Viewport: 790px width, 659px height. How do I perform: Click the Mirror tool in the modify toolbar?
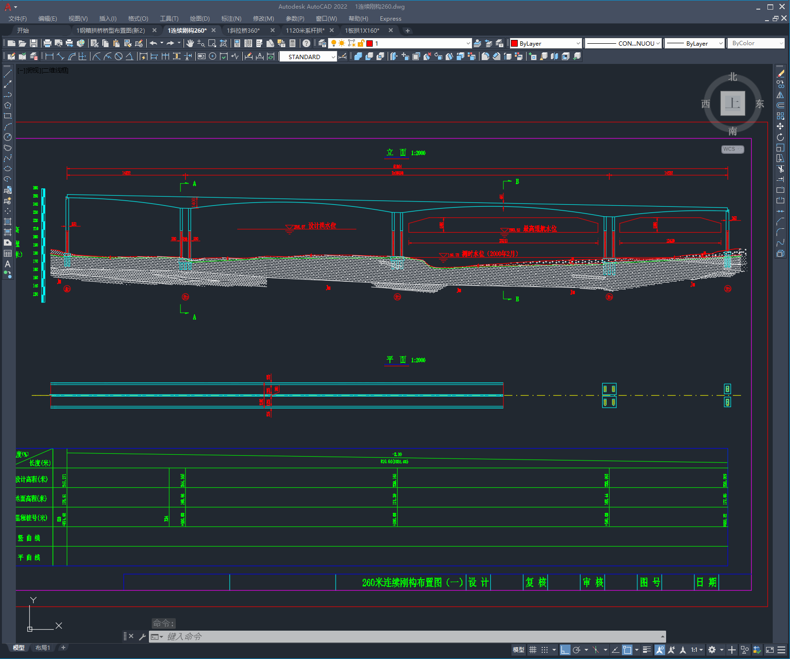(x=780, y=95)
